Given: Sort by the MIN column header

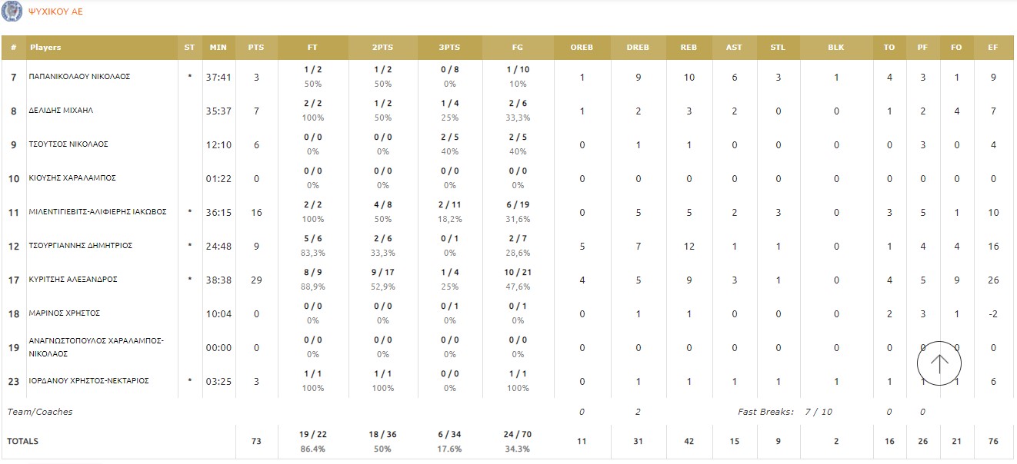Looking at the screenshot, I should coord(218,48).
